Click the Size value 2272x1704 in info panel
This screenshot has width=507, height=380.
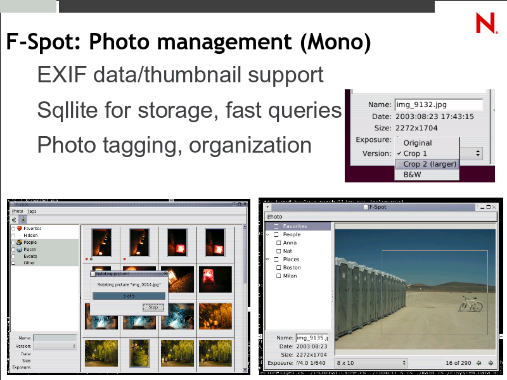click(x=416, y=128)
